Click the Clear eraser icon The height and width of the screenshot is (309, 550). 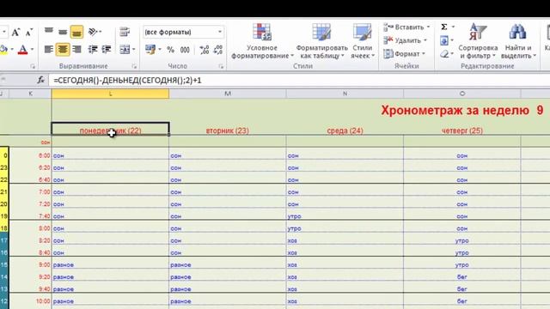pyautogui.click(x=444, y=54)
